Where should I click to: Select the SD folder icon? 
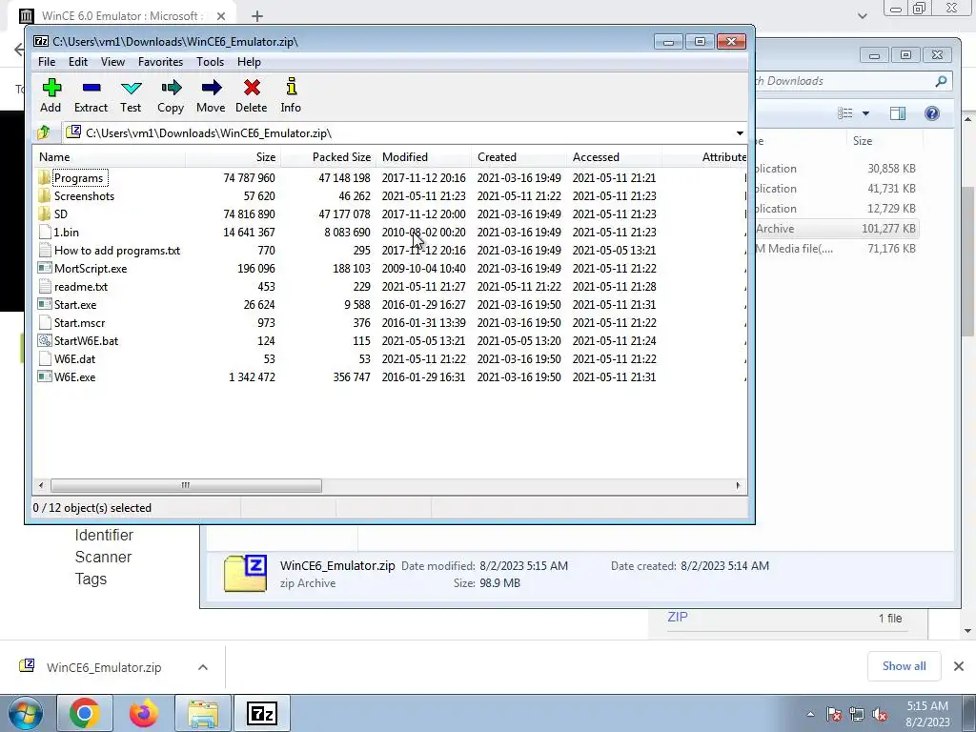click(x=44, y=214)
